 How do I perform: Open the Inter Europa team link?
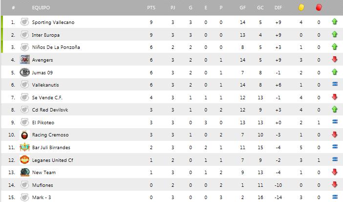tap(44, 35)
